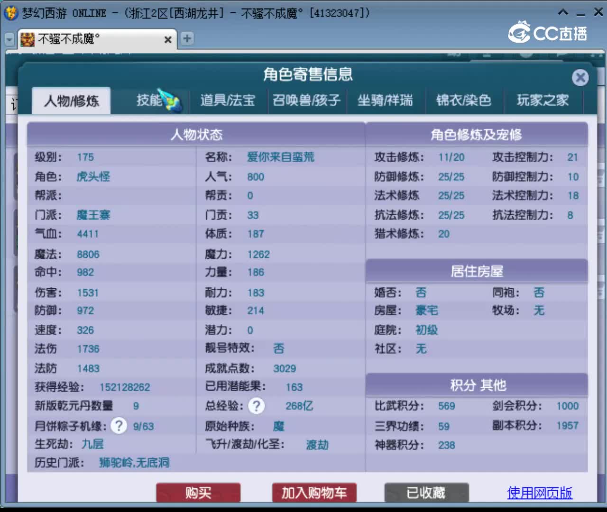Click the 居住房屋 section header
The image size is (607, 512).
(x=477, y=271)
